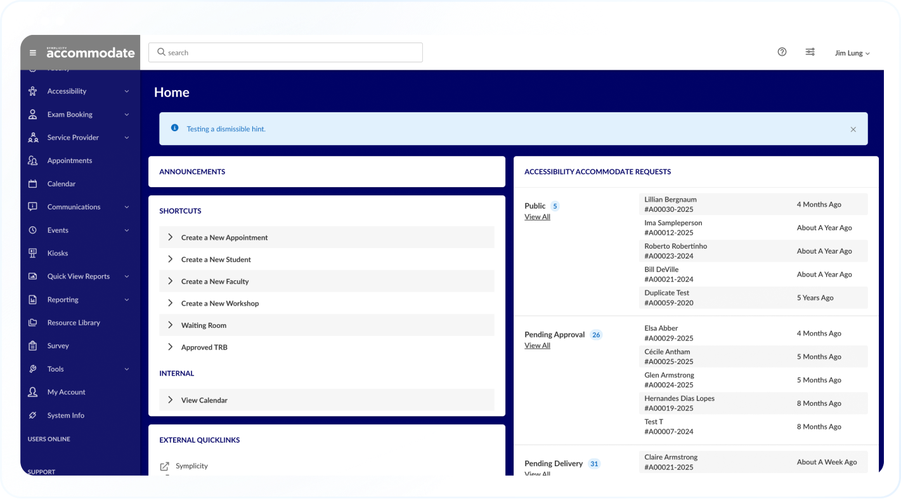Click the Accommodate logo
This screenshot has width=901, height=501.
tap(91, 53)
